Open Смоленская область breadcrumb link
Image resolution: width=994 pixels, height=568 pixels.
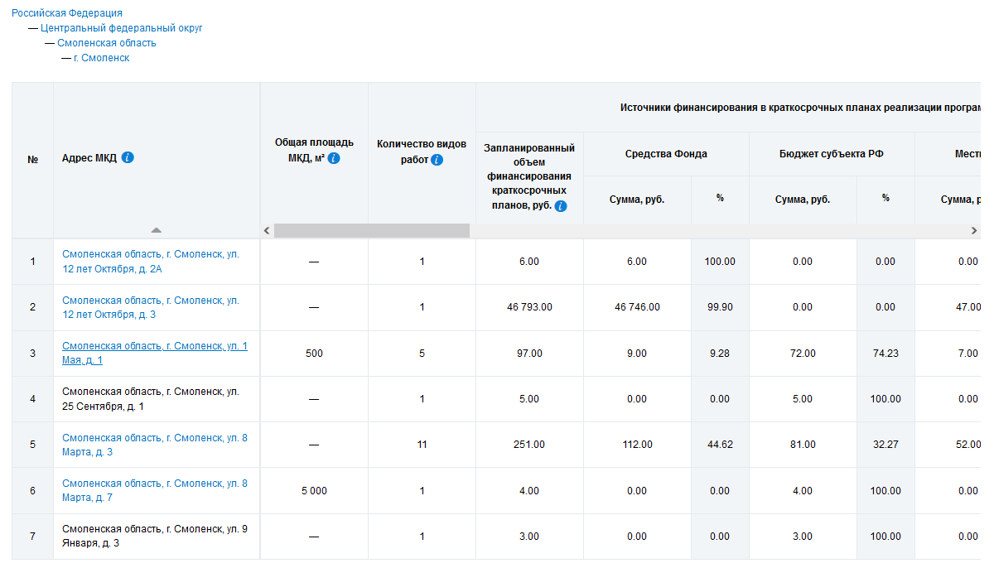tap(107, 43)
